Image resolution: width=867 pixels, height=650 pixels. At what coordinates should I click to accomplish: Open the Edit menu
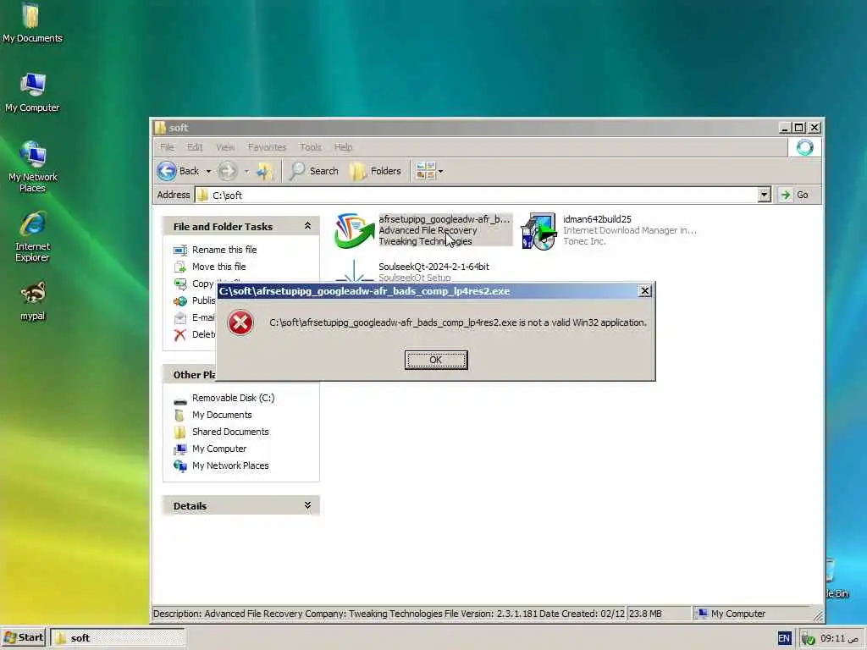click(x=195, y=147)
